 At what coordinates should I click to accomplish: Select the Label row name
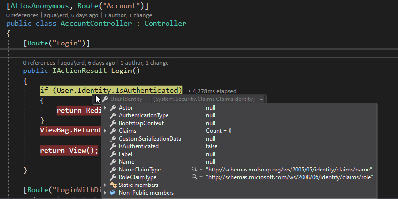pyautogui.click(x=125, y=154)
